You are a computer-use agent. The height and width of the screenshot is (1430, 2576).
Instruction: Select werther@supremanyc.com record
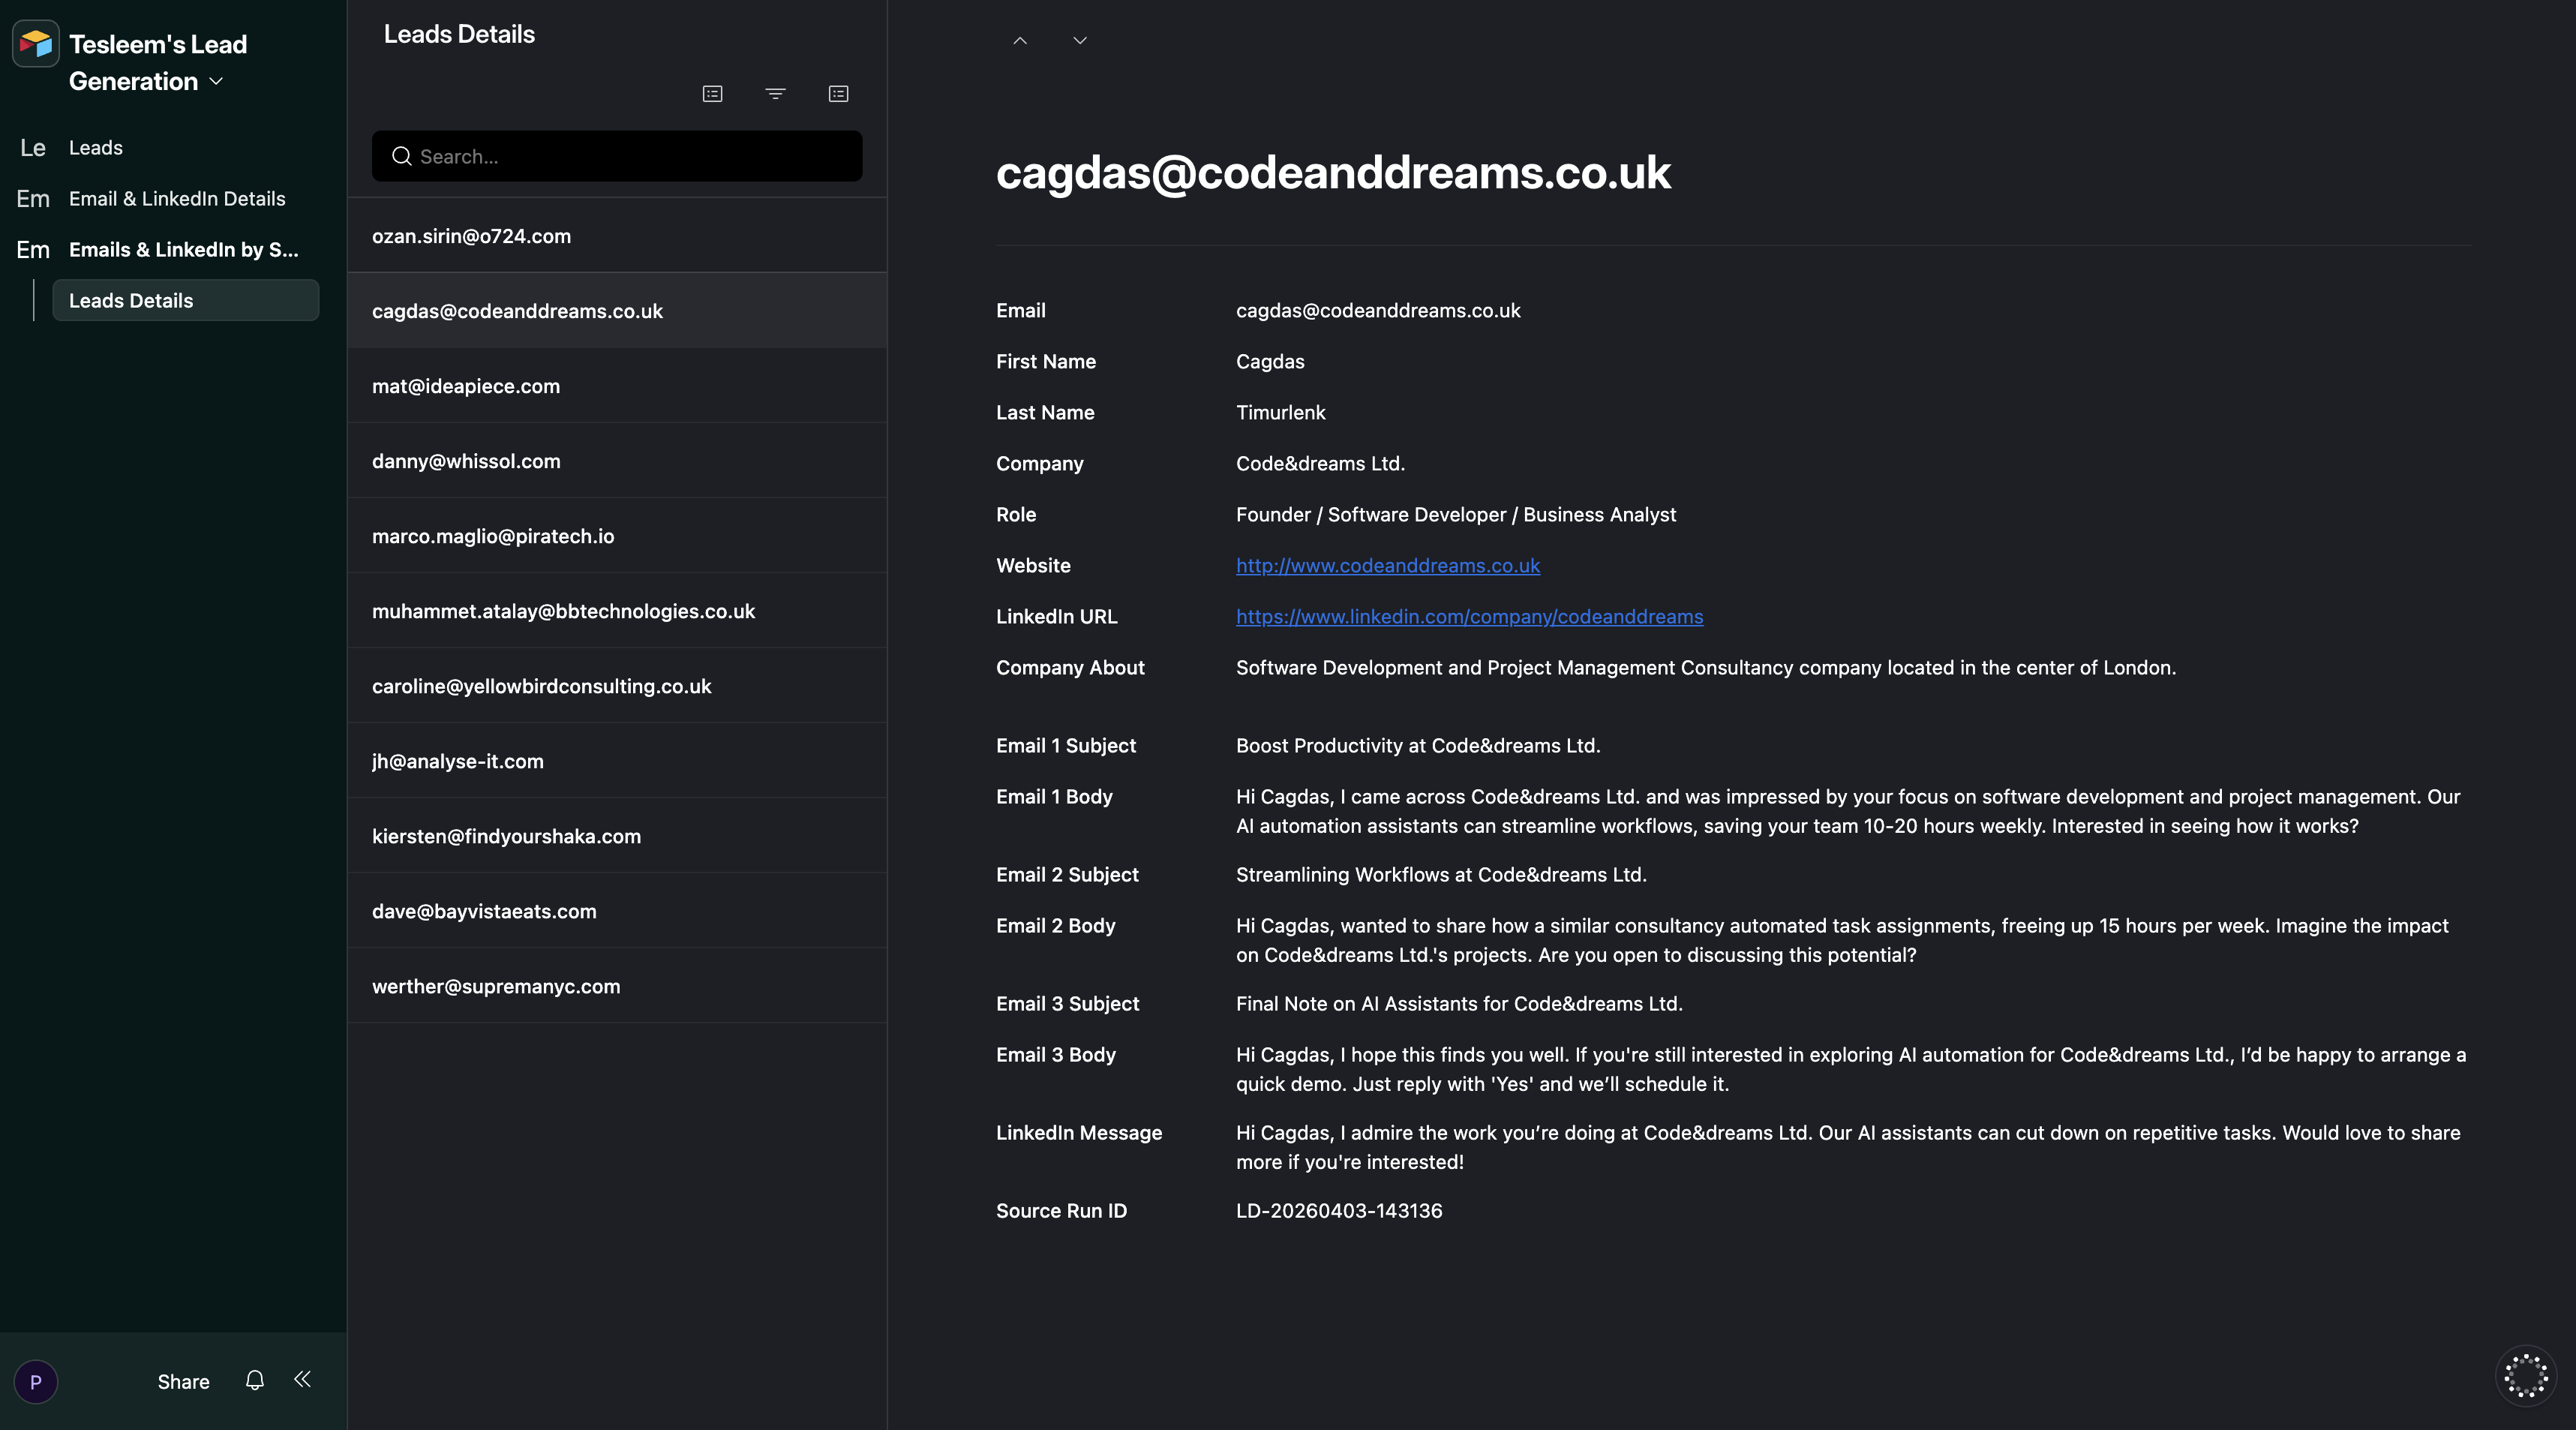(x=617, y=986)
